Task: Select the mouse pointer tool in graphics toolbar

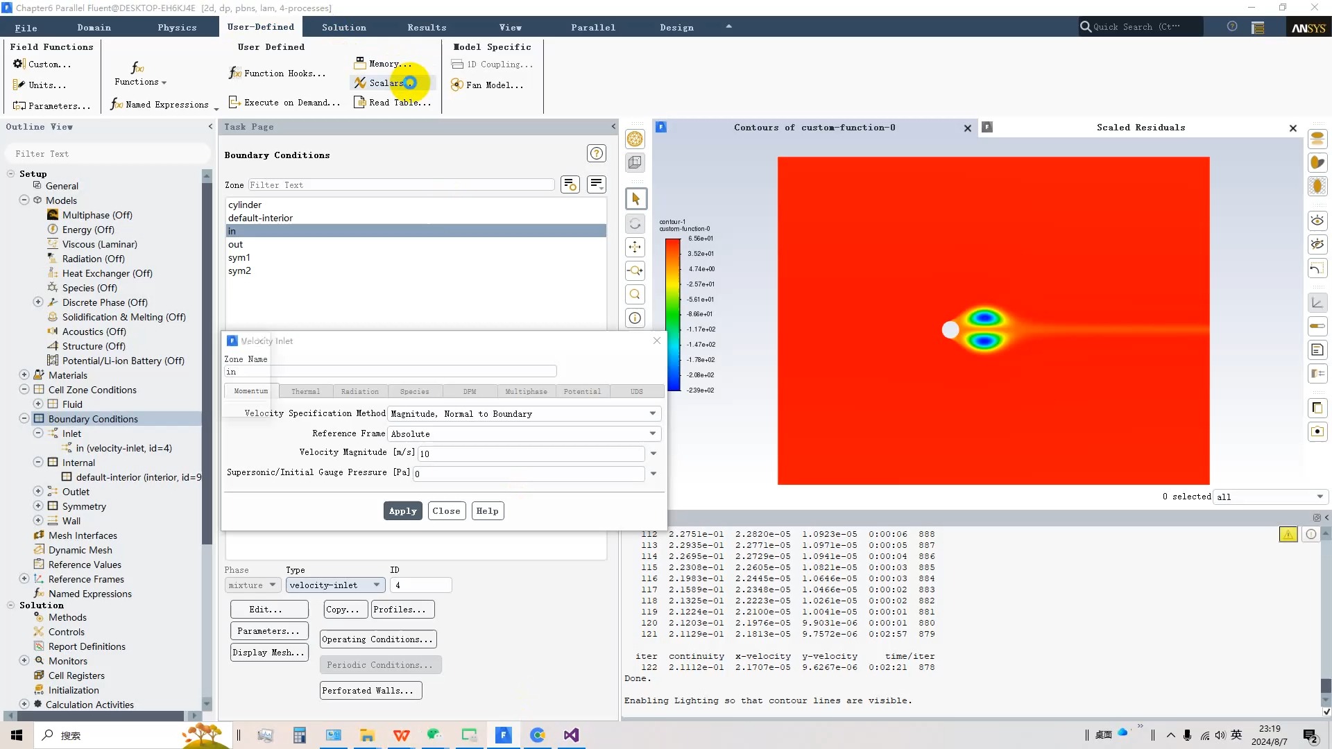Action: click(635, 199)
